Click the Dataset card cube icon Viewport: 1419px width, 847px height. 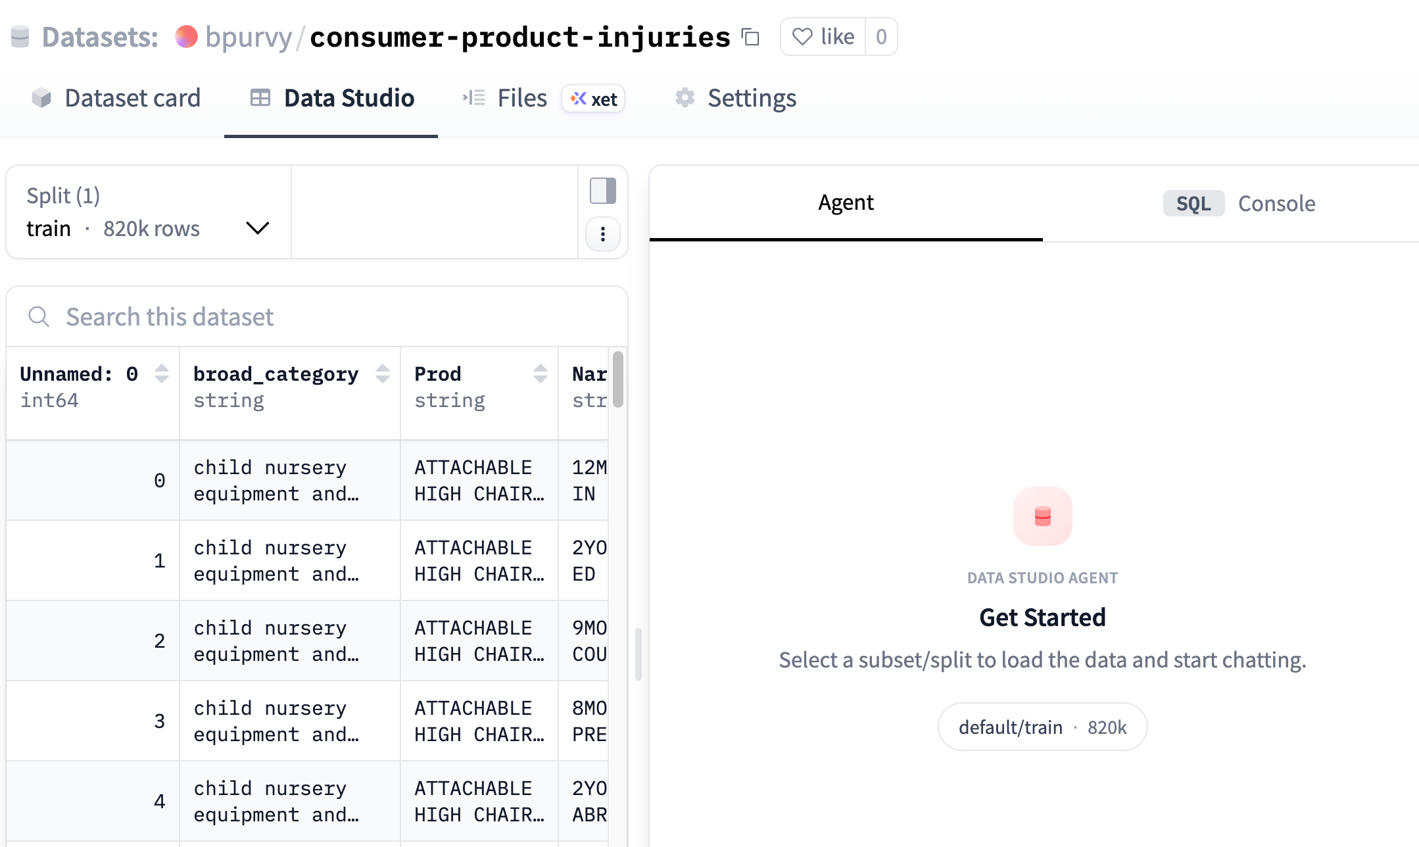41,98
